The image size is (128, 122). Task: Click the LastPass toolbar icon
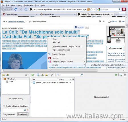click(124, 9)
